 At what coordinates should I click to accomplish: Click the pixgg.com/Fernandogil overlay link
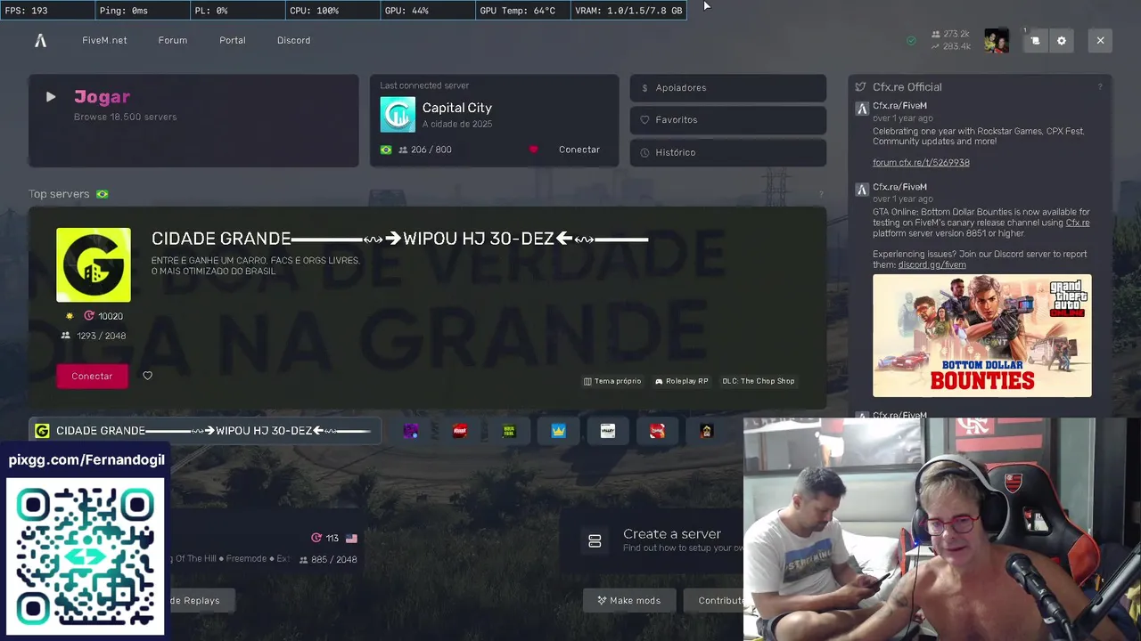pos(86,460)
